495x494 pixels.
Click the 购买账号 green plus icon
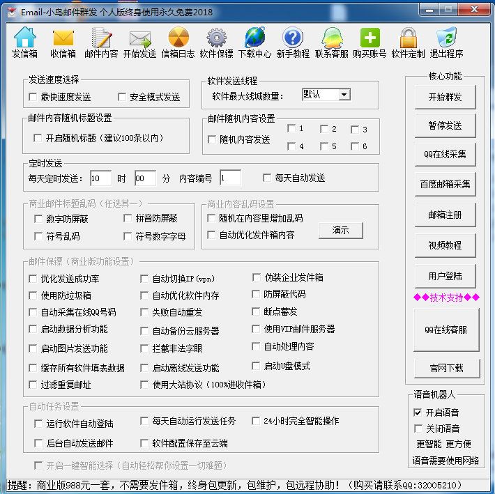click(x=370, y=37)
